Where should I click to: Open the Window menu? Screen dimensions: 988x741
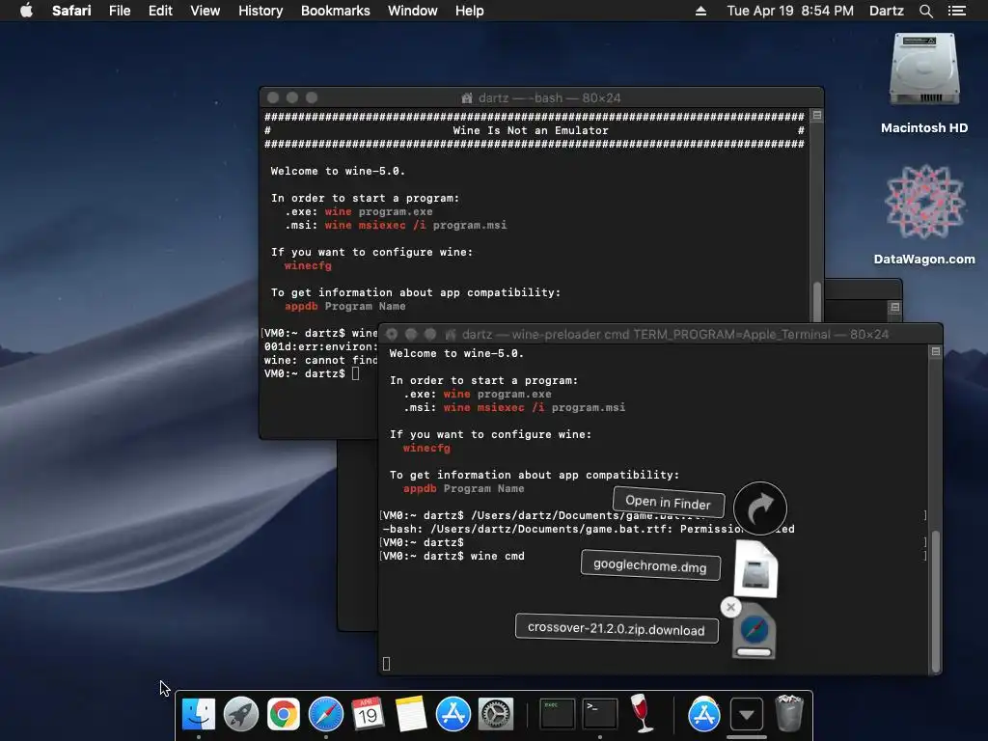pos(412,11)
